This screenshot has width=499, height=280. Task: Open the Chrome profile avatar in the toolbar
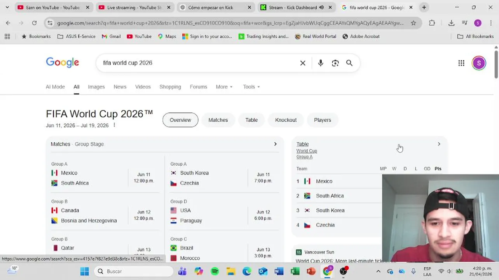tap(478, 23)
